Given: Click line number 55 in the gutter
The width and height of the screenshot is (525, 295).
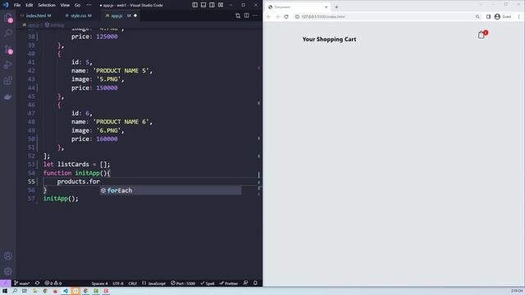Looking at the screenshot, I should point(31,182).
